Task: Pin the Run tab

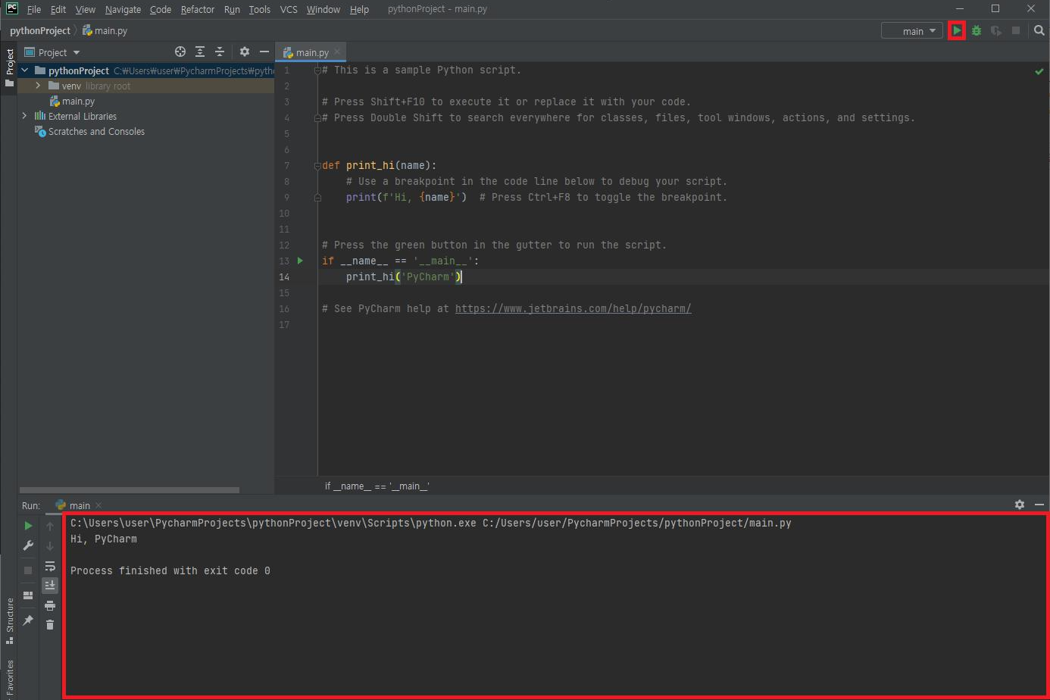Action: [x=28, y=620]
